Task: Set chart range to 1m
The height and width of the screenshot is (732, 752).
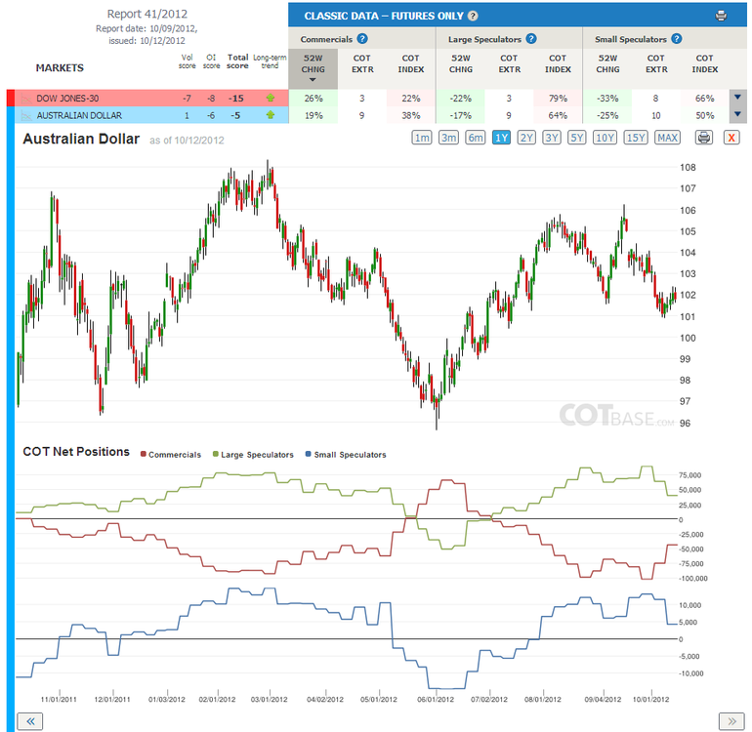Action: pos(422,138)
